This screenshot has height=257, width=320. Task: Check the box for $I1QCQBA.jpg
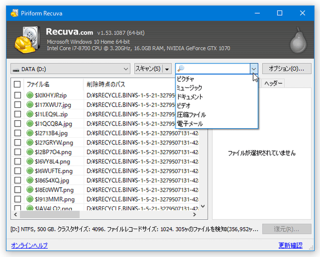(18, 124)
